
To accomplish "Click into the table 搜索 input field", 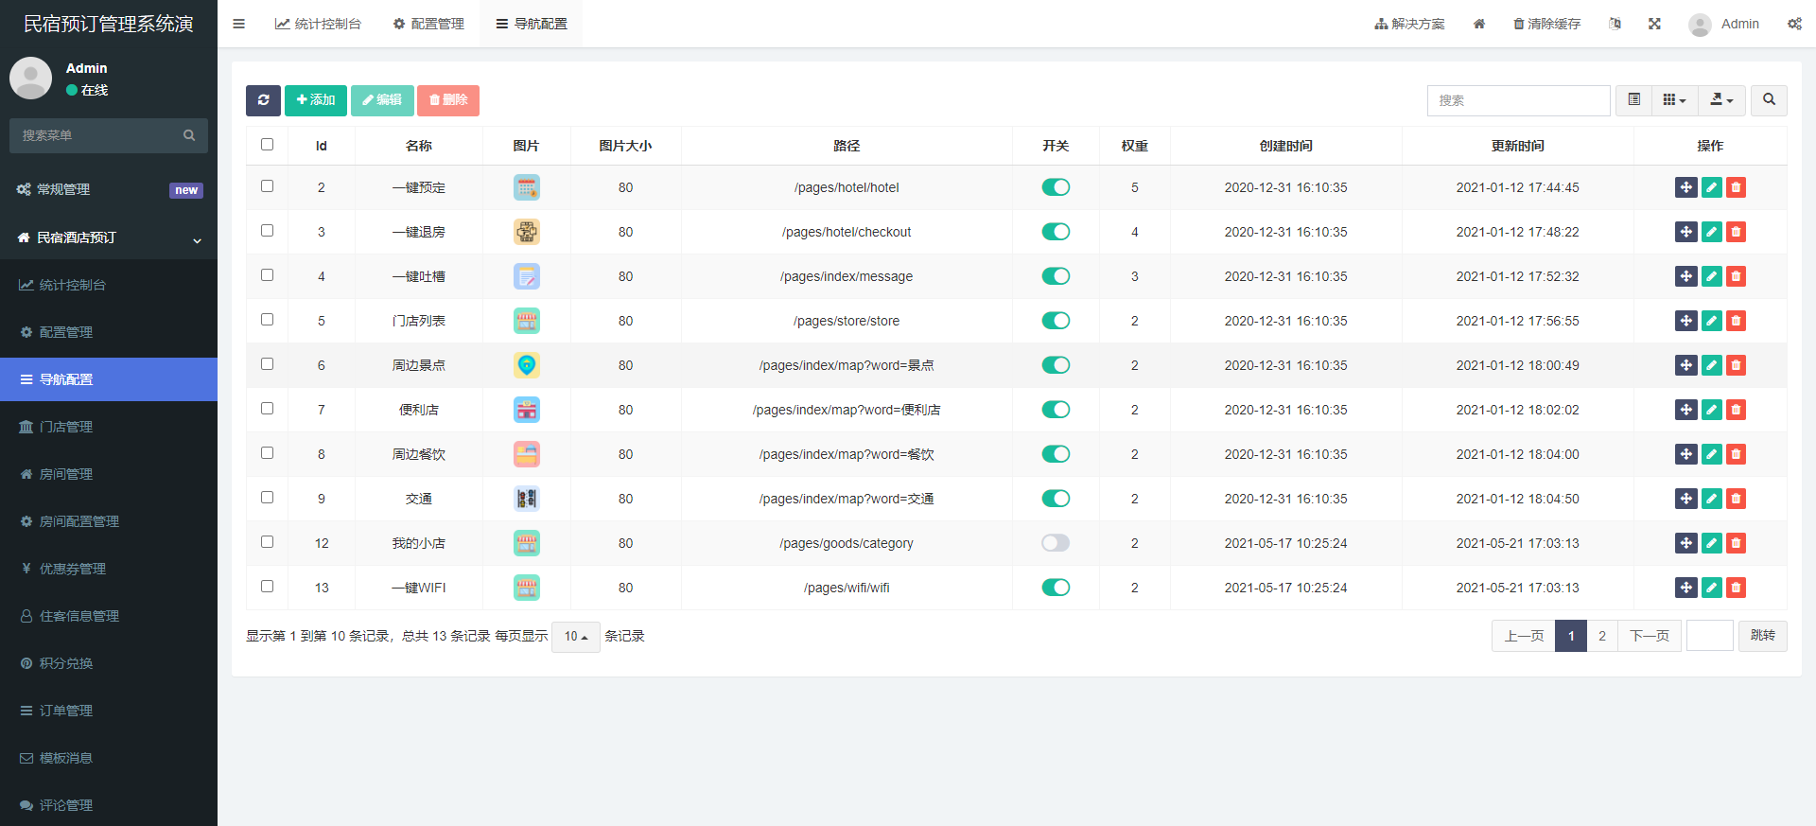I will coord(1518,100).
